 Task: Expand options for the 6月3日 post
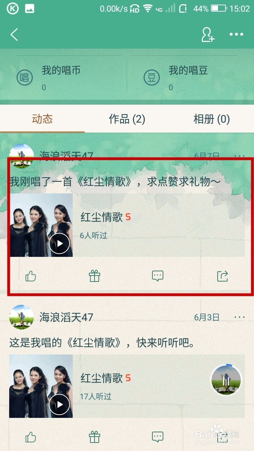[x=240, y=317]
